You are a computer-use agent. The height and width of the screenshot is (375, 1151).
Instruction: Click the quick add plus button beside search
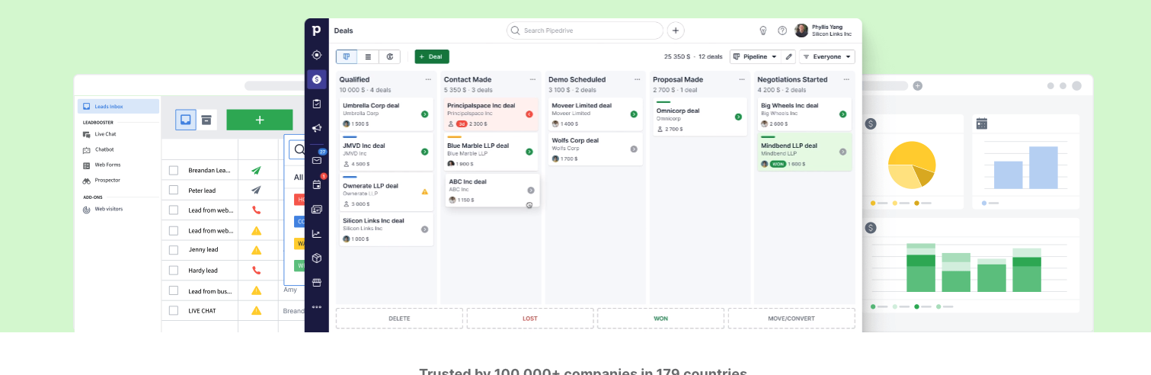point(676,30)
